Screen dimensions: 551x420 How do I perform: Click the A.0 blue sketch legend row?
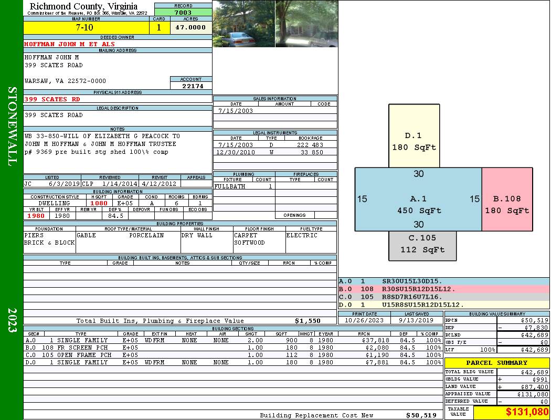pos(443,281)
